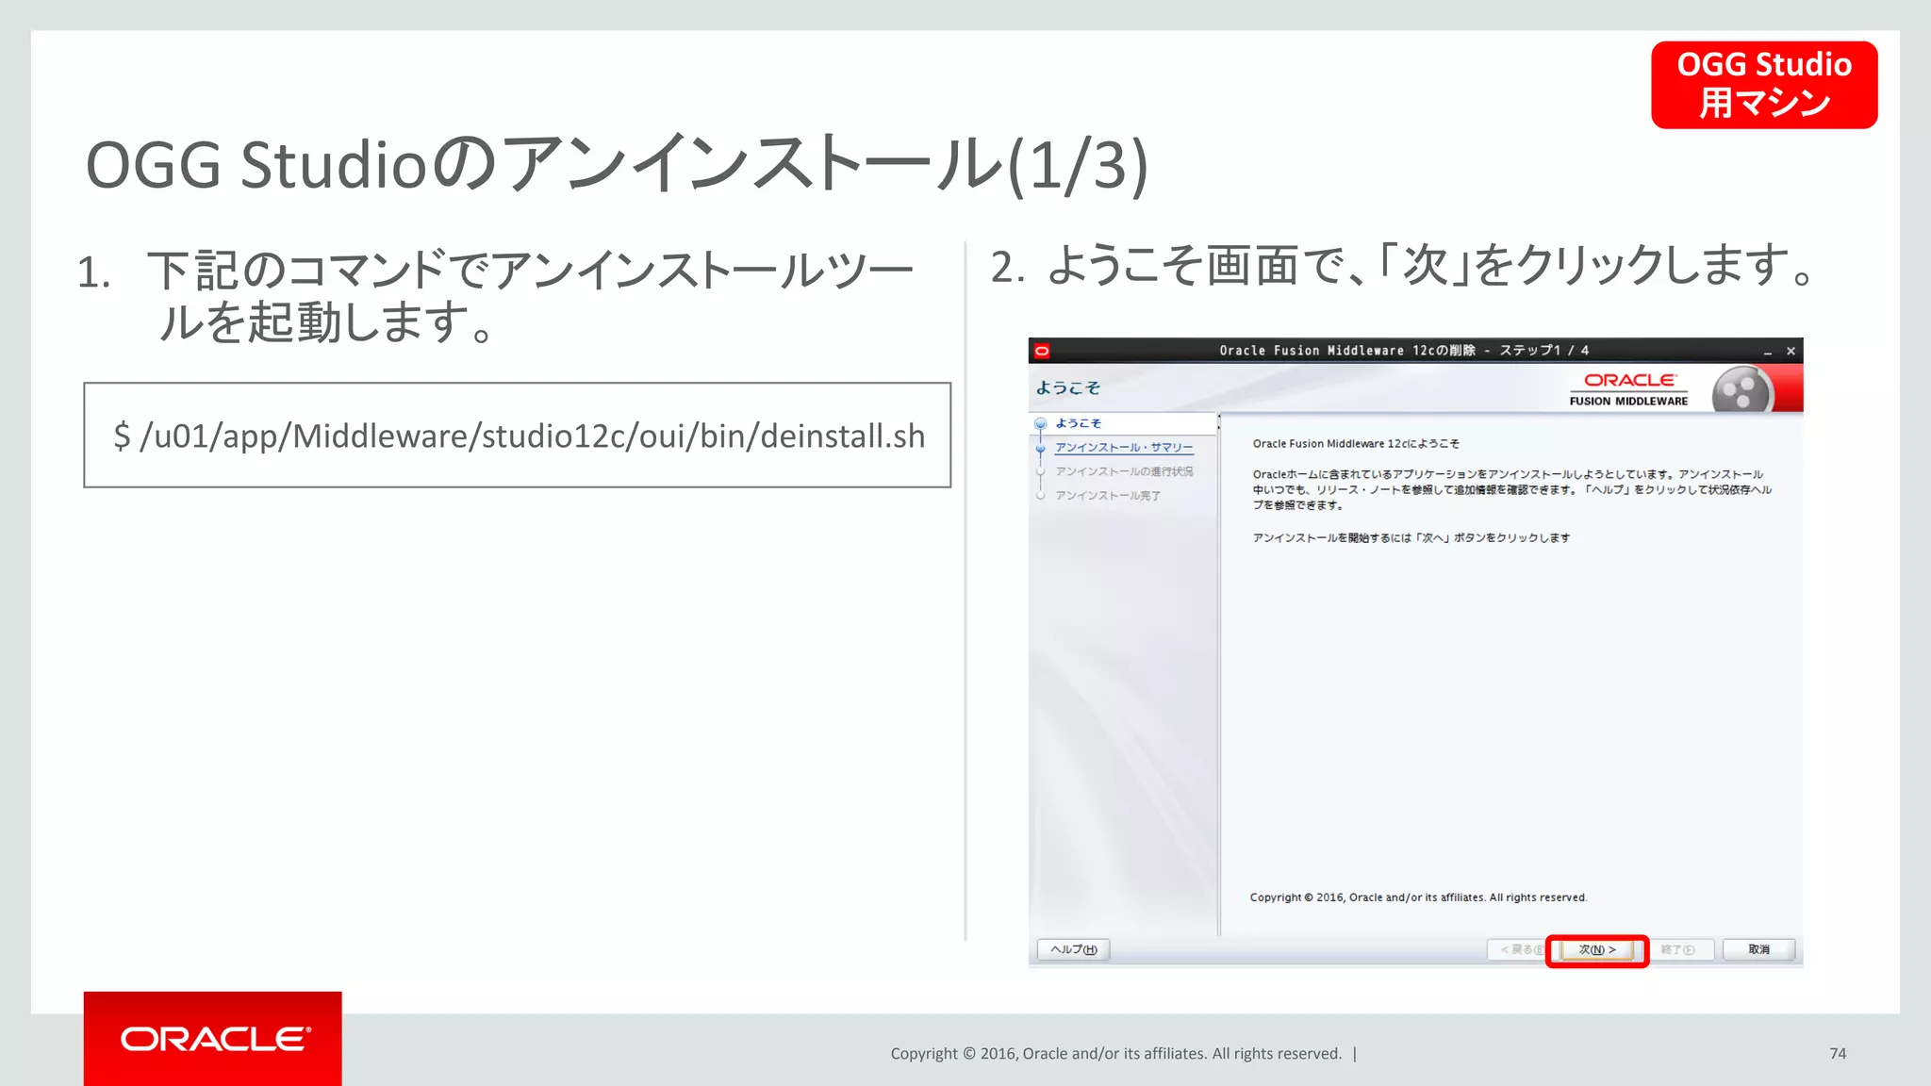Select the アンインストールの進行状況 step
Viewport: 1931px width, 1086px height.
tap(1124, 471)
